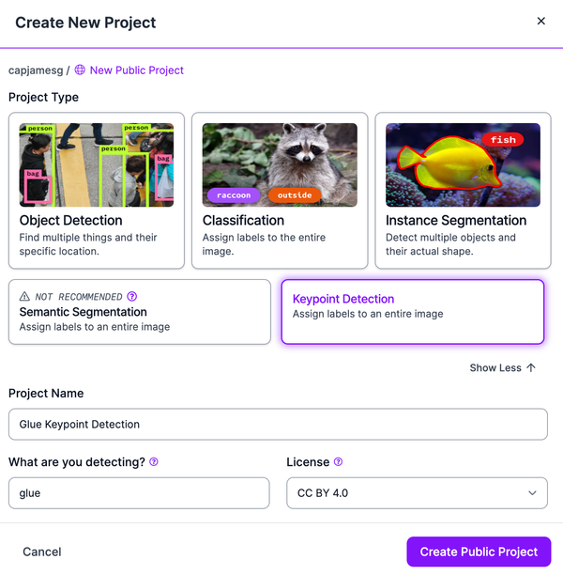This screenshot has height=575, width=563.
Task: Click the up arrow beside Show Less
Action: 531,368
